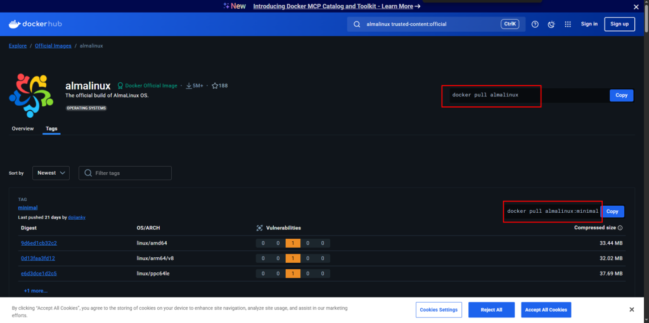
Task: Open the help question mark icon
Action: (535, 25)
